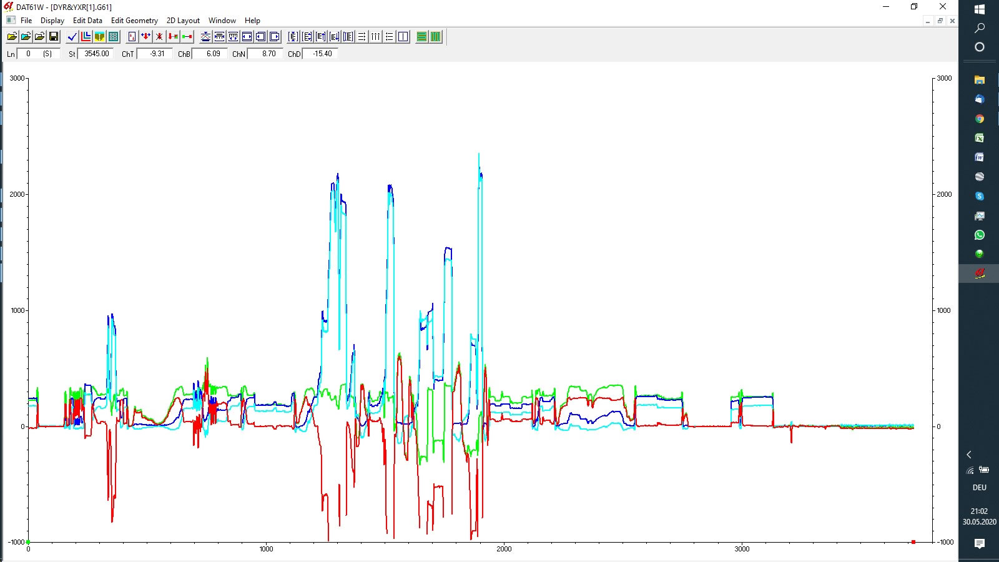This screenshot has height=562, width=999.
Task: Click the blue checkmark toolbar icon
Action: coord(72,37)
